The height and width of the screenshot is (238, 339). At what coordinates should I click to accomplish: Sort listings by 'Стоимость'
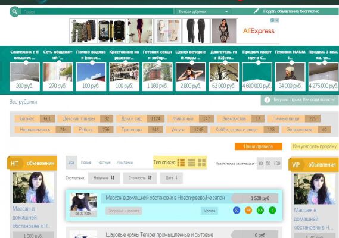pyautogui.click(x=140, y=178)
